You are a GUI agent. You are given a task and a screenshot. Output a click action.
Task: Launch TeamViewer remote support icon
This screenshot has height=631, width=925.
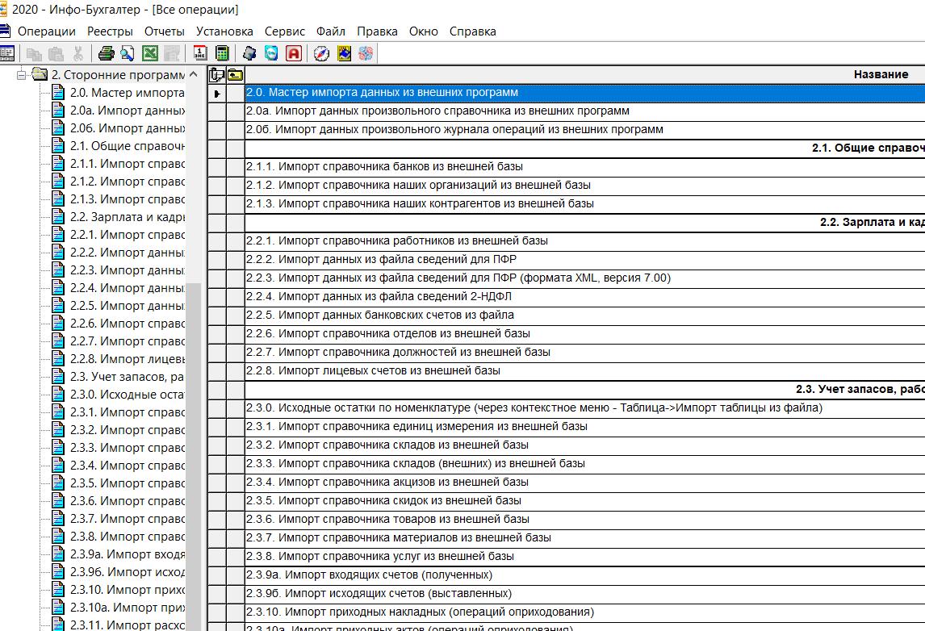click(x=272, y=54)
